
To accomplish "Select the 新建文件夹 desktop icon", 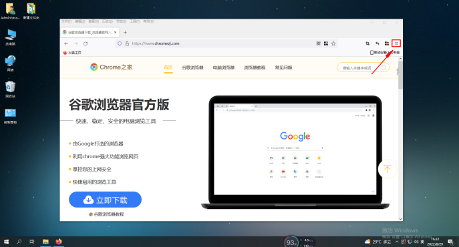I will coord(31,11).
